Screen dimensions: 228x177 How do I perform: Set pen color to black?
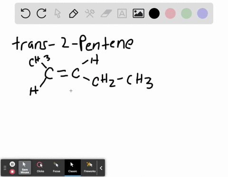pyautogui.click(x=154, y=13)
